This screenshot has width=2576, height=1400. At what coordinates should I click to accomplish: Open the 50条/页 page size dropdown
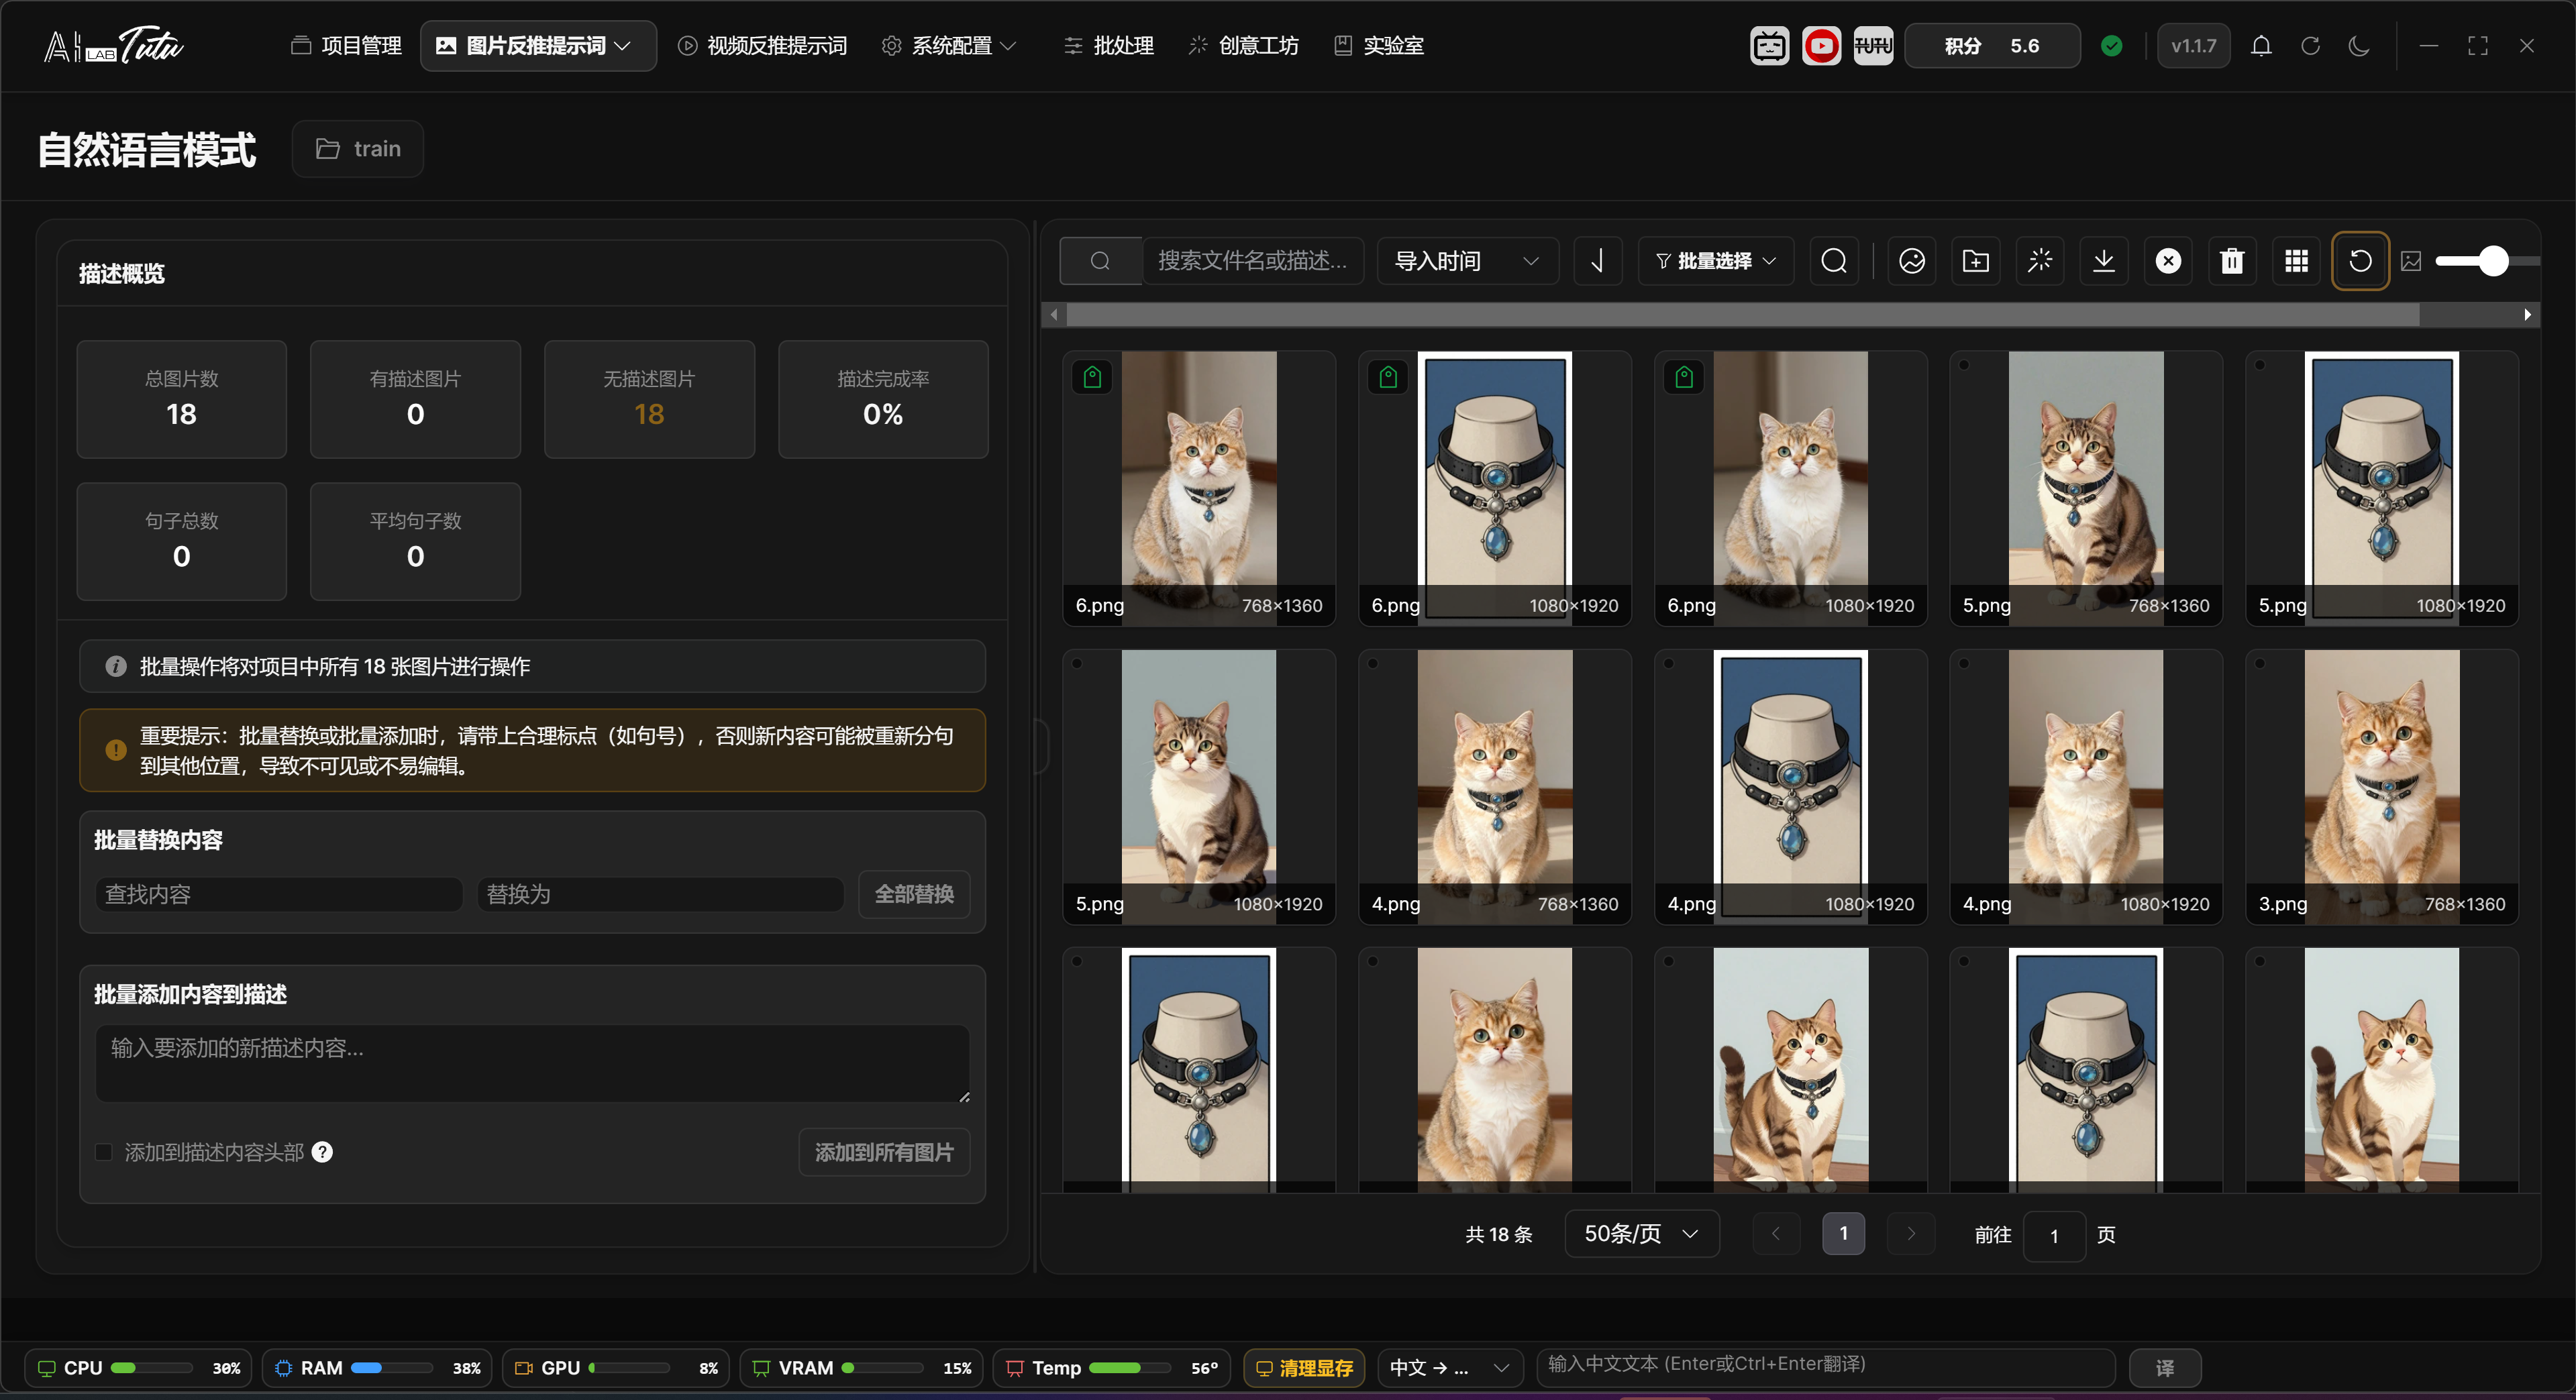[1641, 1234]
